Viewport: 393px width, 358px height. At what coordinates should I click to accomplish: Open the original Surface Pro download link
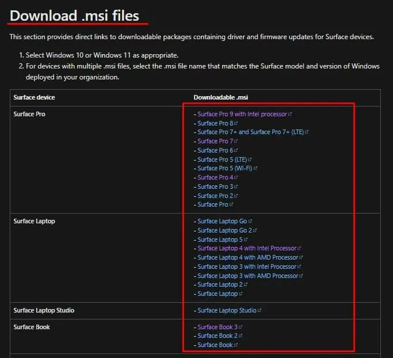click(x=213, y=204)
